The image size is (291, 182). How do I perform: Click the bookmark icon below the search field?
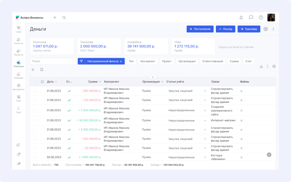(42, 70)
